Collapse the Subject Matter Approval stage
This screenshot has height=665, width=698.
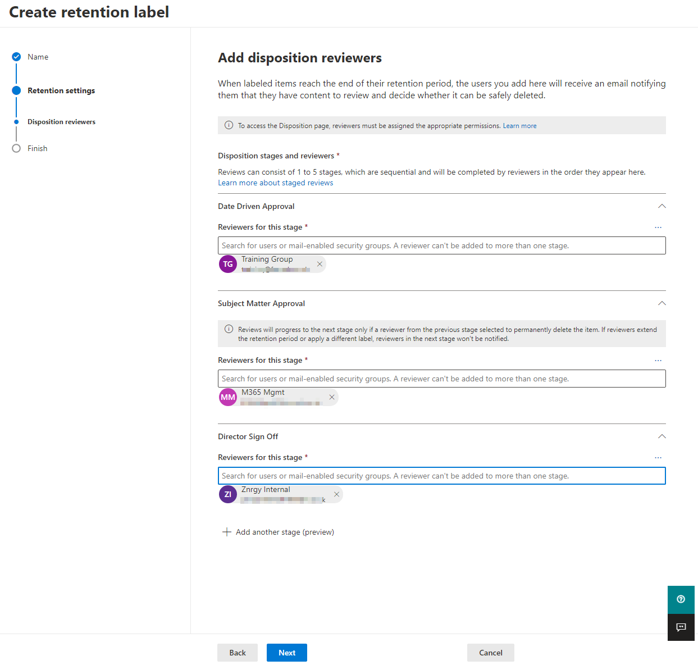[661, 303]
